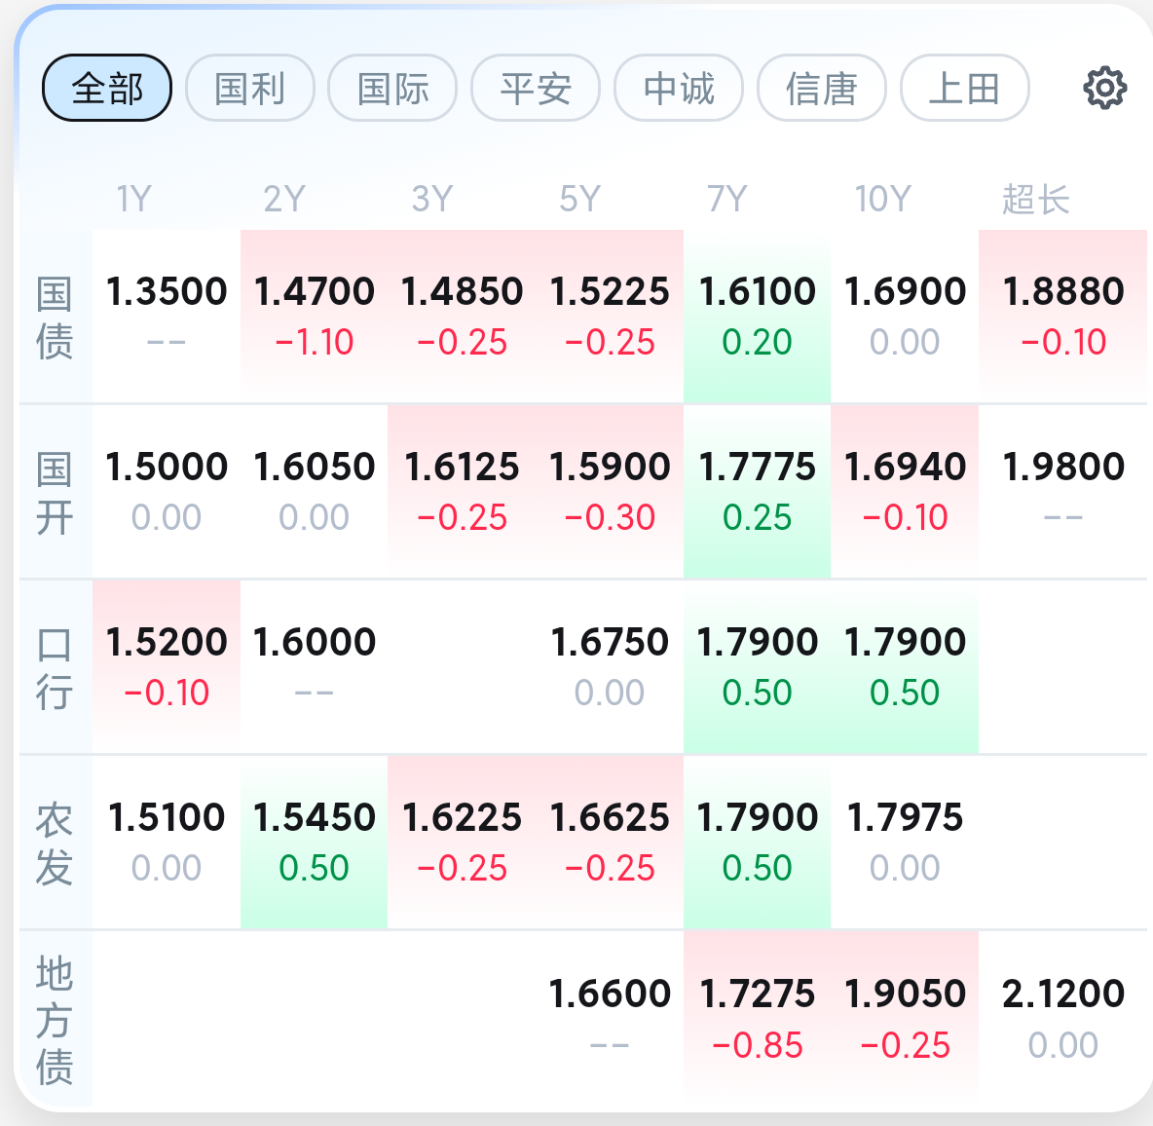Image resolution: width=1153 pixels, height=1126 pixels.
Task: Click the 10Y column header
Action: 882,200
